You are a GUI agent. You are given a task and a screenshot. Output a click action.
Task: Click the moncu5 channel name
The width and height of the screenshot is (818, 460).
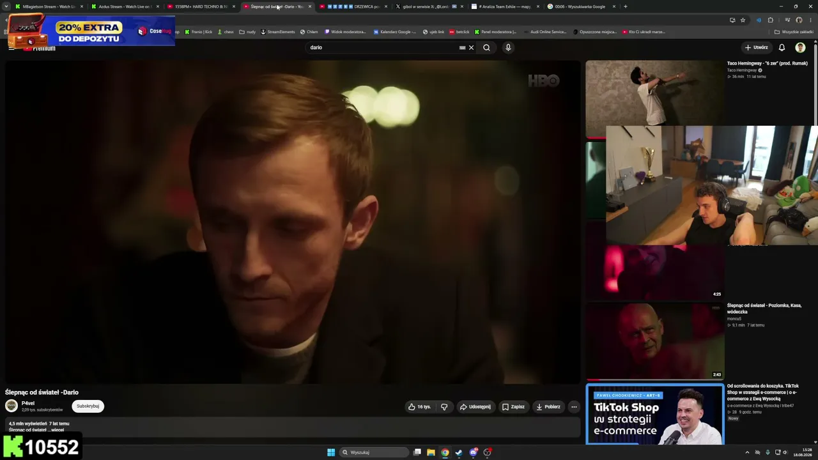pos(734,319)
